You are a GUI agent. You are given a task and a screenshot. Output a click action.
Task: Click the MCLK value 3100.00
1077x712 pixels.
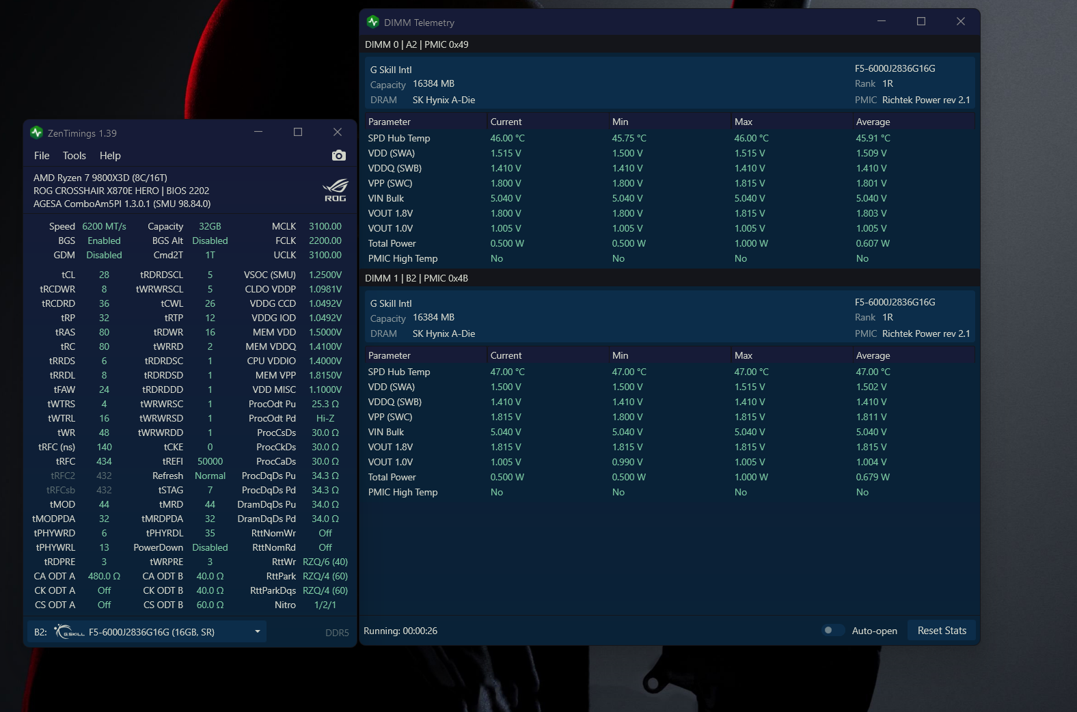325,226
